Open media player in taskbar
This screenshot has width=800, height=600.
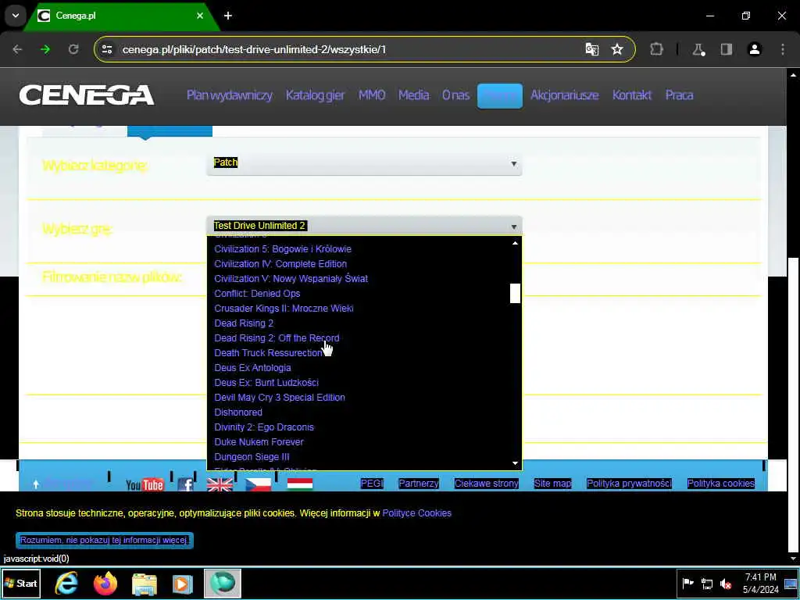[x=182, y=584]
